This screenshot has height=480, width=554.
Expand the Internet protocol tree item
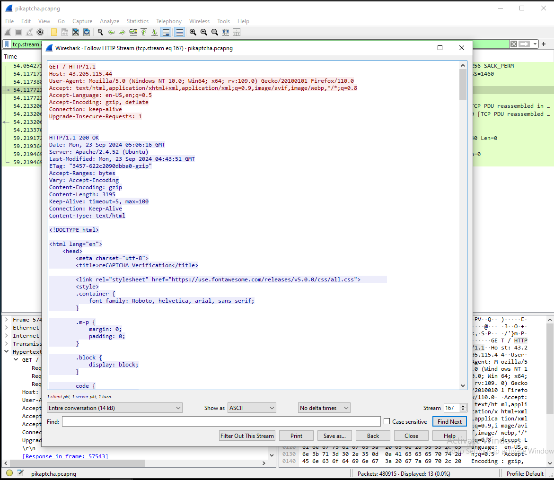[6, 336]
